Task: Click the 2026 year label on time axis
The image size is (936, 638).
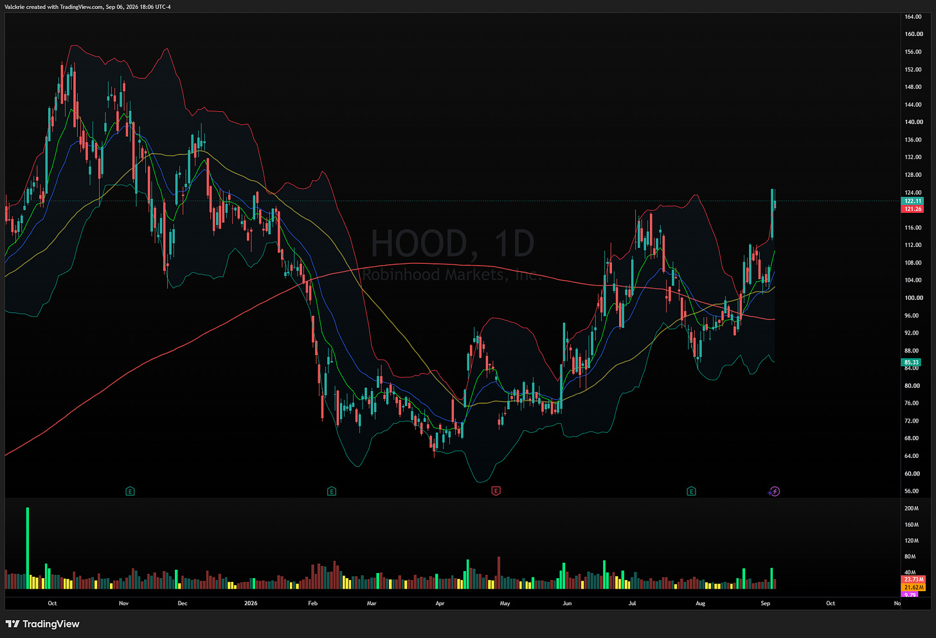Action: point(251,603)
